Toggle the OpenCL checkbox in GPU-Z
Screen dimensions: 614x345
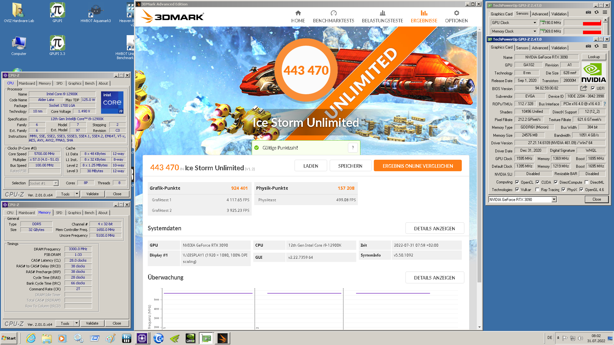pyautogui.click(x=517, y=182)
